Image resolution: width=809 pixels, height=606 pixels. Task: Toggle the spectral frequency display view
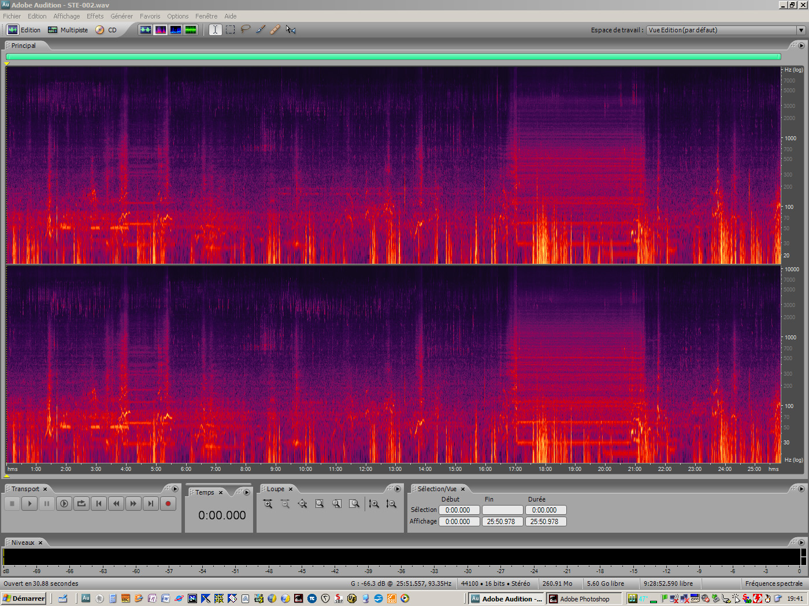pos(160,29)
